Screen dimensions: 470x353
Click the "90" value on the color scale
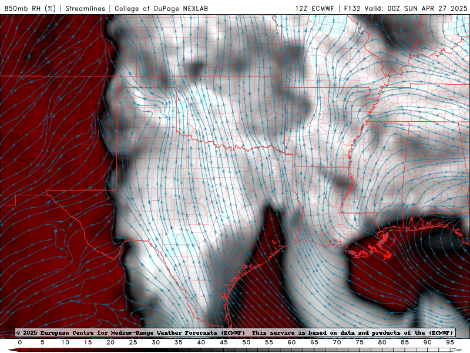tap(428, 342)
